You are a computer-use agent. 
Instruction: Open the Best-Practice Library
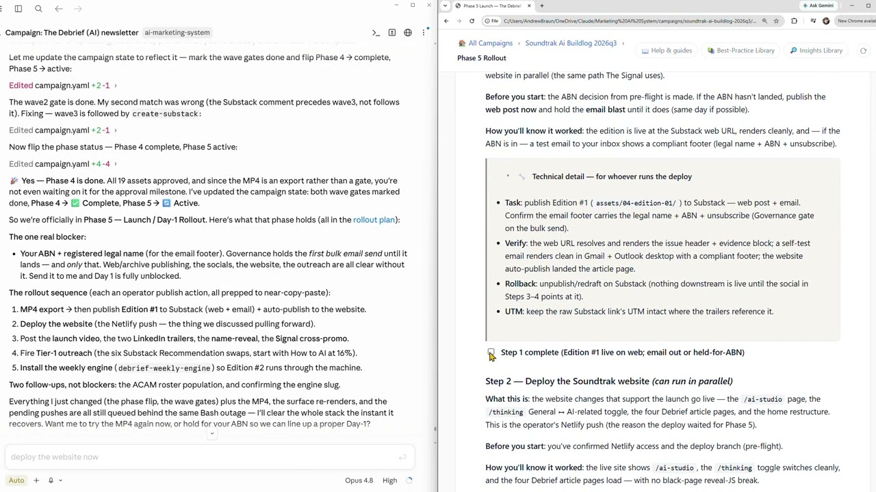pyautogui.click(x=740, y=51)
